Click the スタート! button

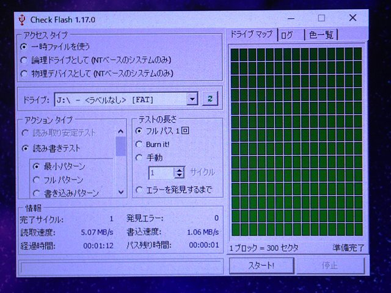pyautogui.click(x=261, y=266)
